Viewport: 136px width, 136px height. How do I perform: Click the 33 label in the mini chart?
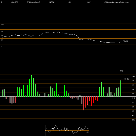[x=88, y=132]
